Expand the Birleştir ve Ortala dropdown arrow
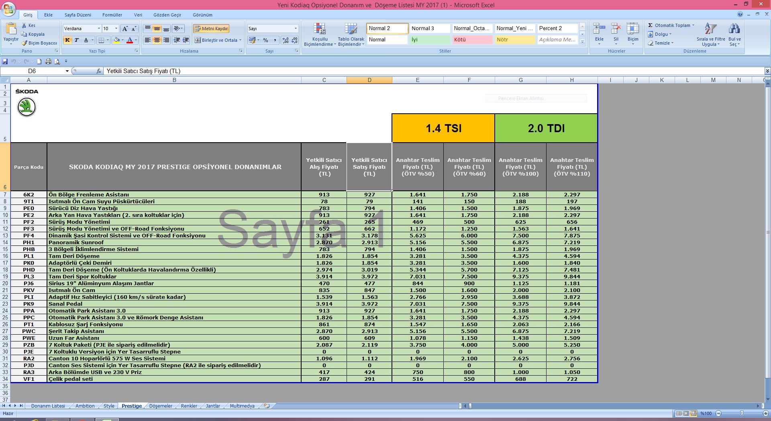 [x=240, y=40]
